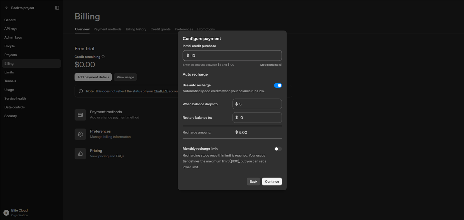Click Back to project link
Viewport: 464px width, 220px height.
tap(23, 8)
